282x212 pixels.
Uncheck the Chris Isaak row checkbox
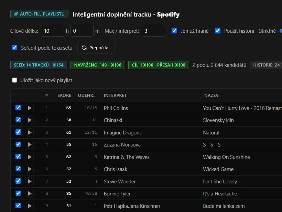tap(18, 169)
